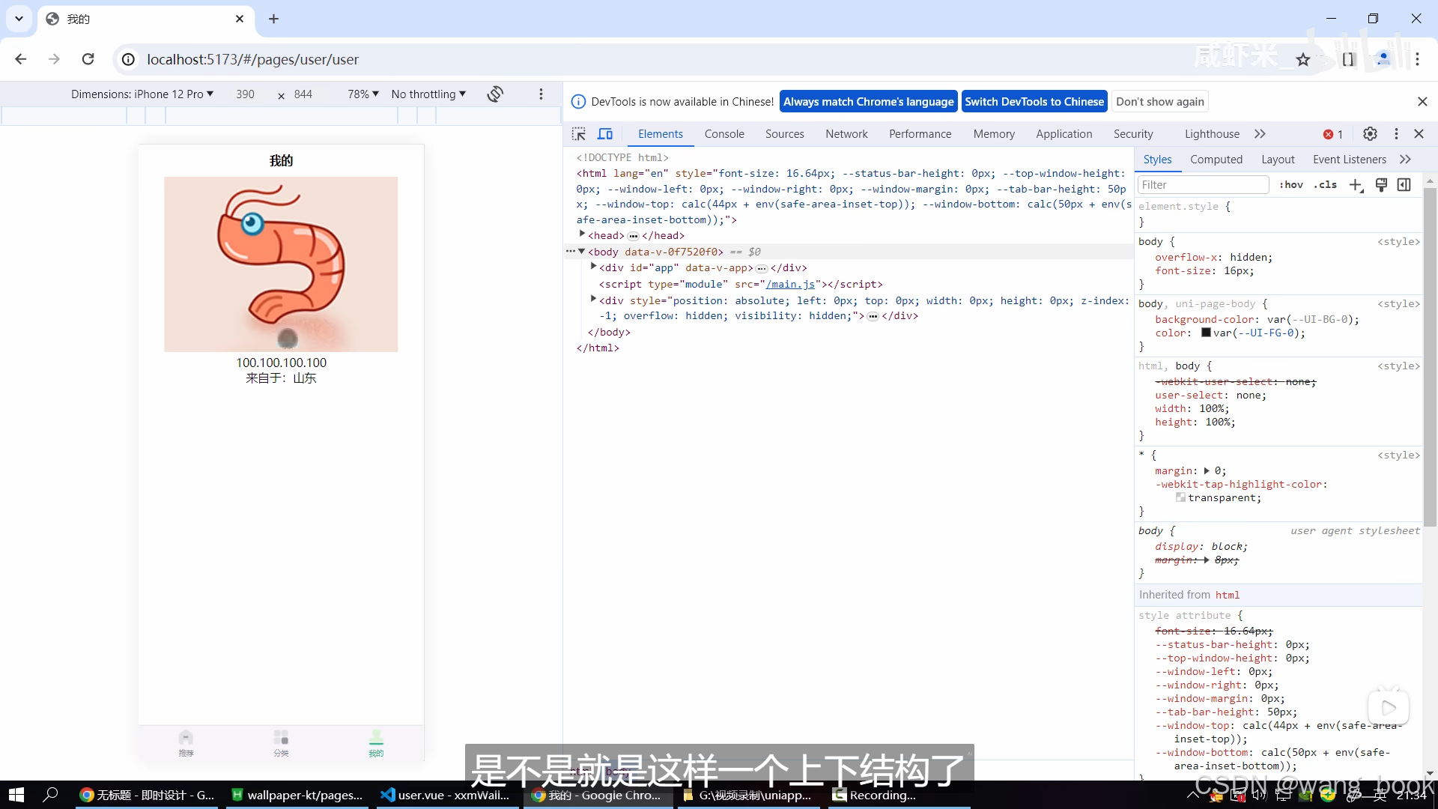1438x809 pixels.
Task: Open device toolbar more options menu
Action: (541, 94)
